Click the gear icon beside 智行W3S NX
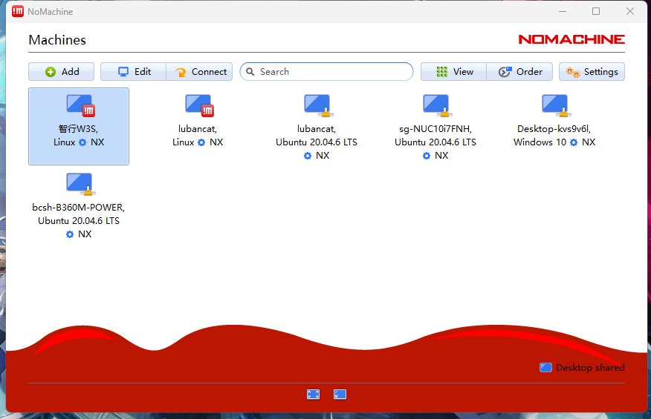The width and height of the screenshot is (651, 419). click(x=82, y=142)
